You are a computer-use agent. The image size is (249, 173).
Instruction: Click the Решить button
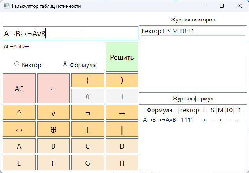coord(122,57)
